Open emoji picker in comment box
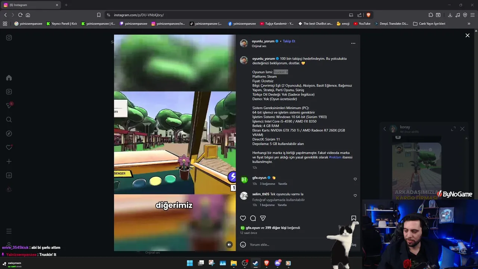 tap(243, 245)
